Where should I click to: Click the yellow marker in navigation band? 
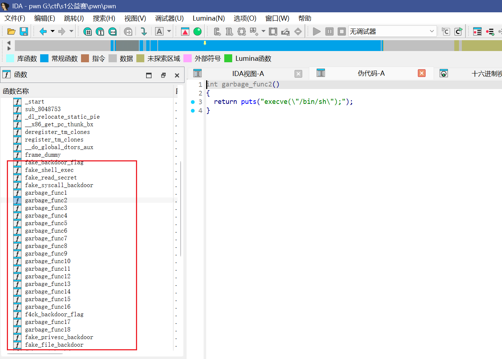[205, 43]
